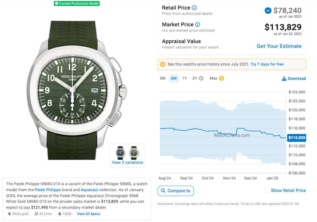The height and width of the screenshot is (222, 317).
Task: Click the premium badge beside Max
Action: [x=221, y=78]
